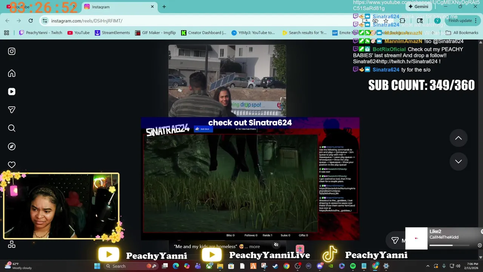Click the Windows taskbar Search box

[131, 266]
